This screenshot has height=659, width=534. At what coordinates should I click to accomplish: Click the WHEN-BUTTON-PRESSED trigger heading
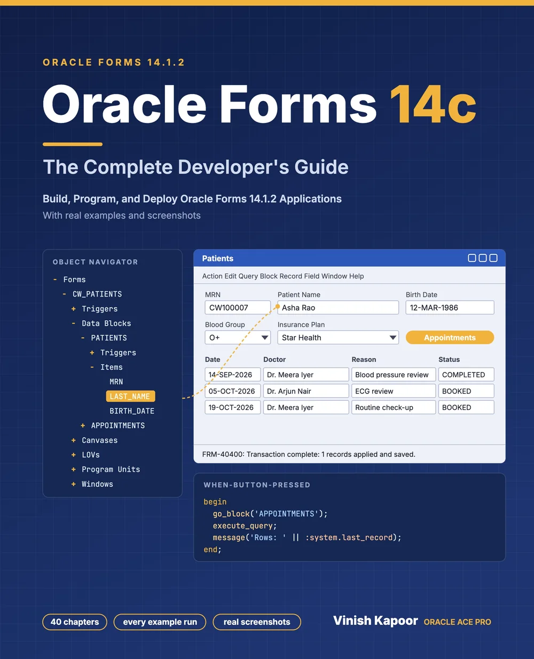[x=257, y=485]
